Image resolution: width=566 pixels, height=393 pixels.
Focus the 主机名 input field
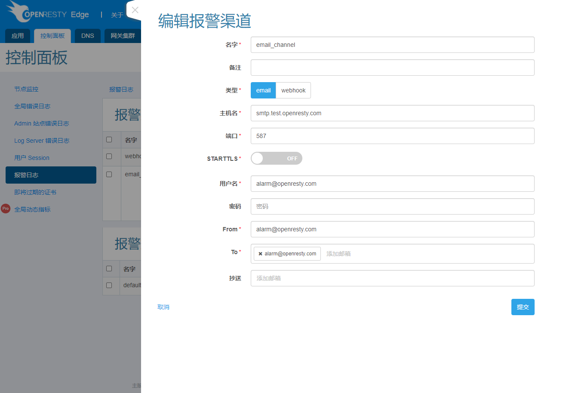pyautogui.click(x=392, y=113)
